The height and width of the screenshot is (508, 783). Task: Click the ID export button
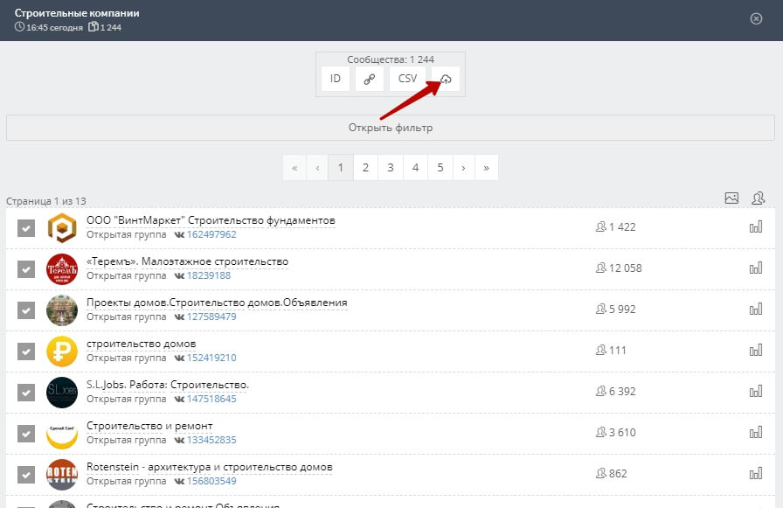point(336,79)
